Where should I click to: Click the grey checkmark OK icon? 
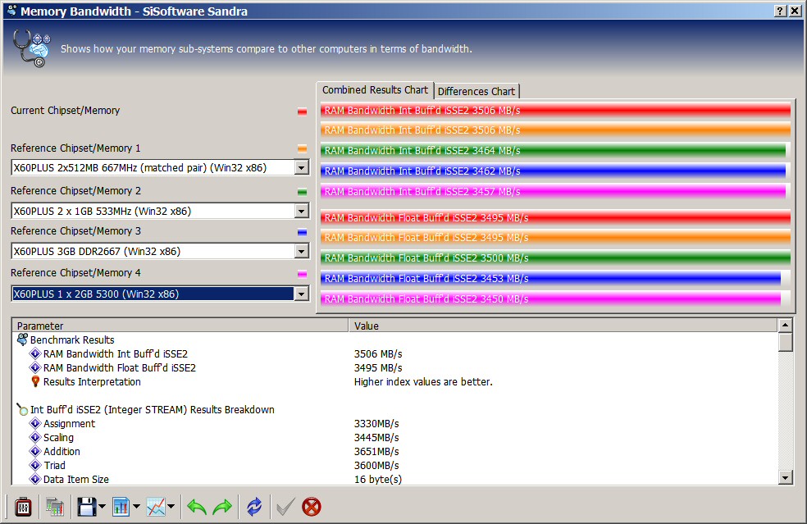285,507
